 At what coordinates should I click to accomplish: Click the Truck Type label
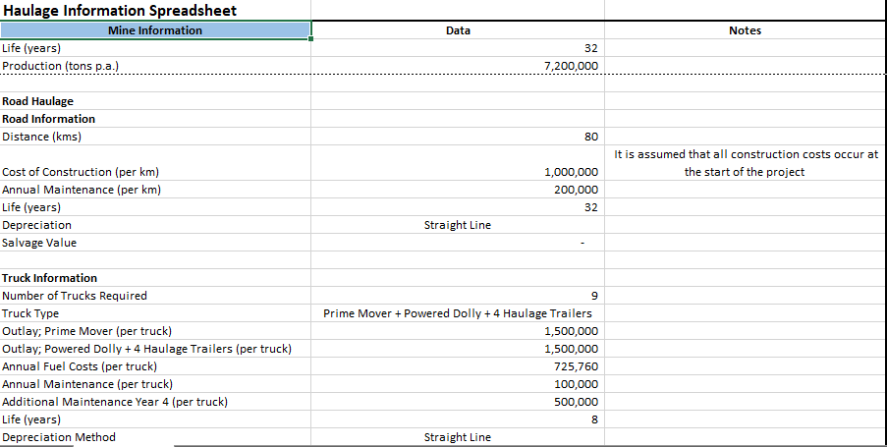pos(30,313)
